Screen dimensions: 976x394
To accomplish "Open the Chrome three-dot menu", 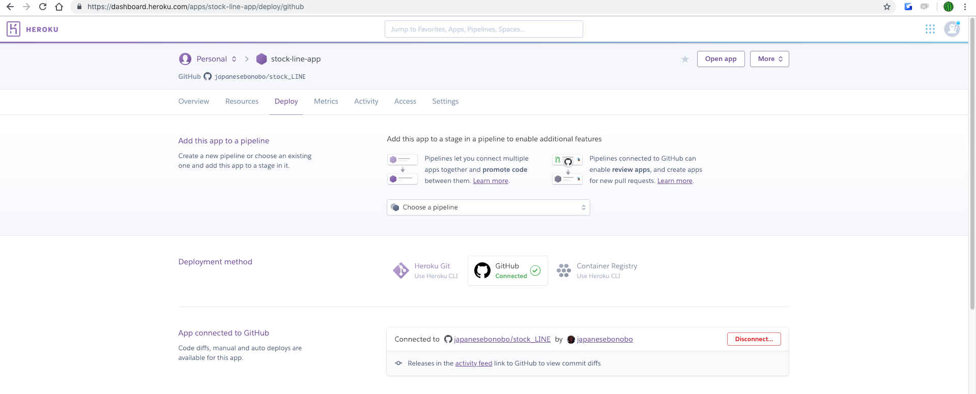I will click(965, 7).
